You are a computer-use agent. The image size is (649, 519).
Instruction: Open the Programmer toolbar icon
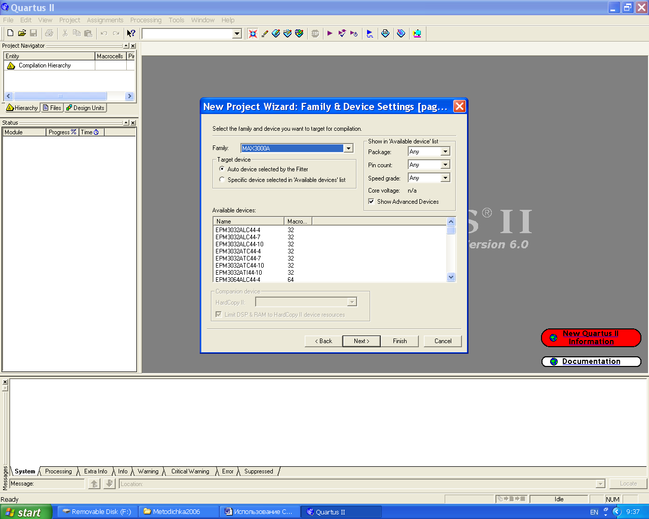point(401,33)
